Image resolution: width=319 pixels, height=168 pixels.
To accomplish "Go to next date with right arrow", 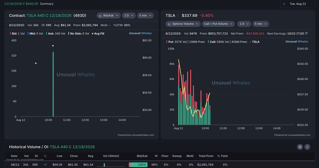I will click(x=312, y=4).
